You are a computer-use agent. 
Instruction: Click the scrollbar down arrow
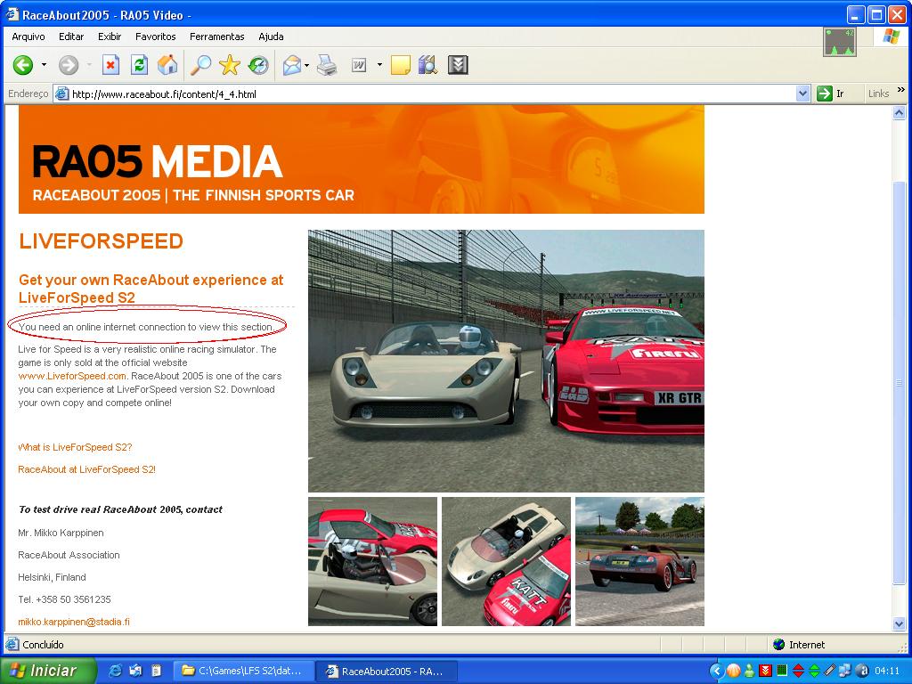point(900,624)
